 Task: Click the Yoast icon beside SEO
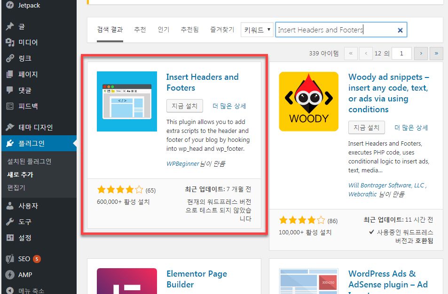coord(10,259)
